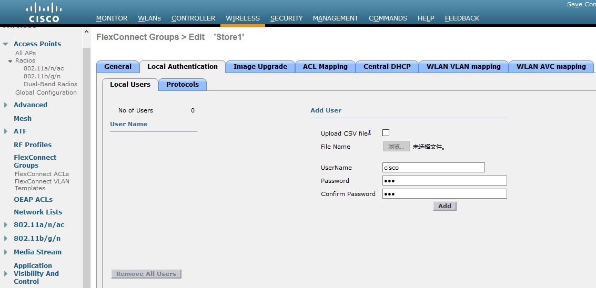Open Application Visibility And Control link
Viewport: 596px width, 288px height.
(x=36, y=274)
